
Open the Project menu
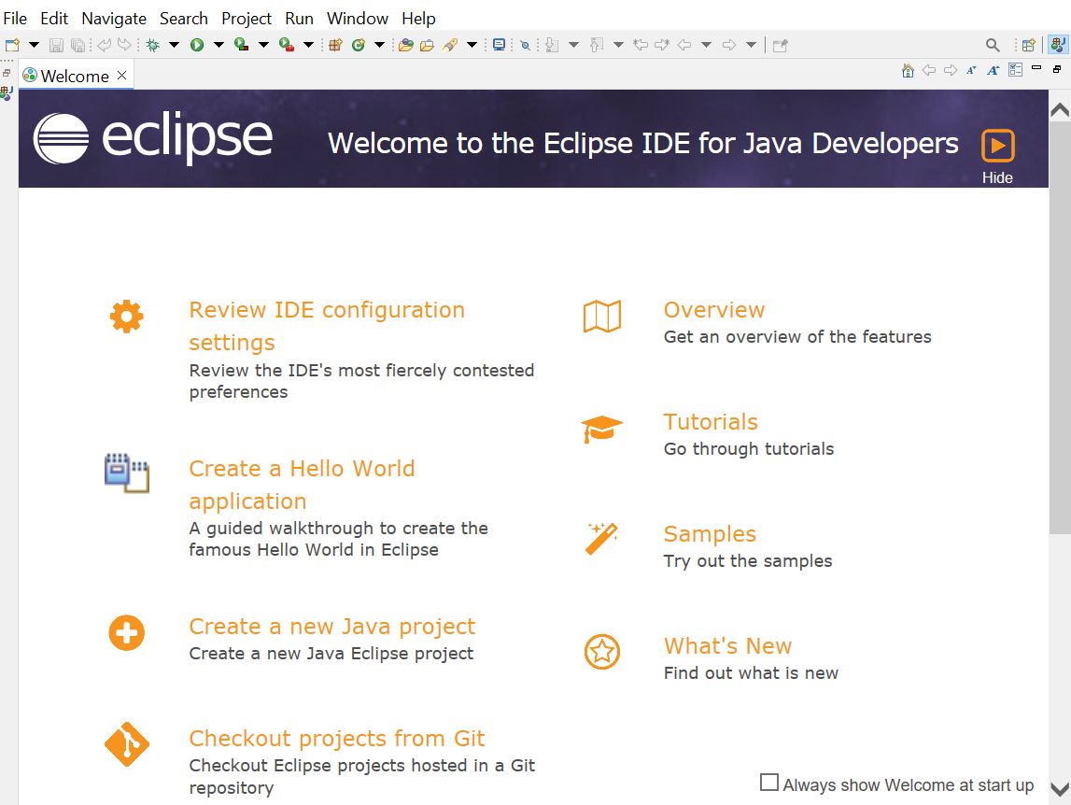(x=247, y=19)
